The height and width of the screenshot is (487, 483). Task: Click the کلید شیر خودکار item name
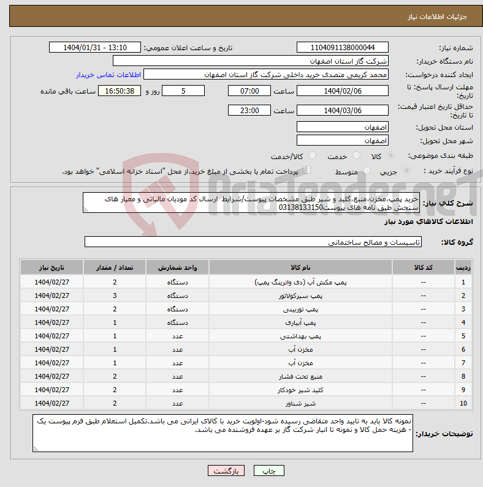click(300, 390)
